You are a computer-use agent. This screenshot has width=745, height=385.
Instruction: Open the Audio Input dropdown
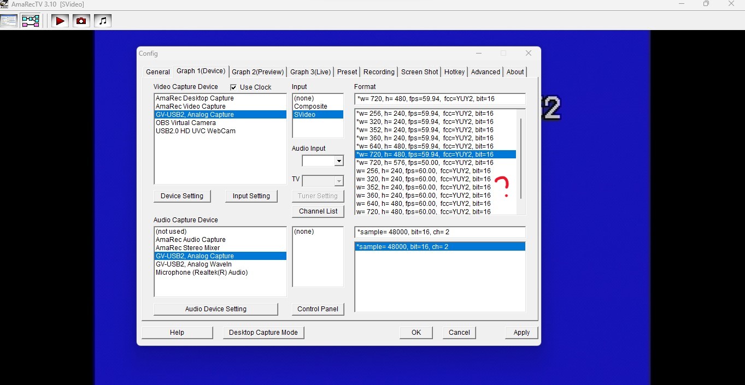point(339,161)
